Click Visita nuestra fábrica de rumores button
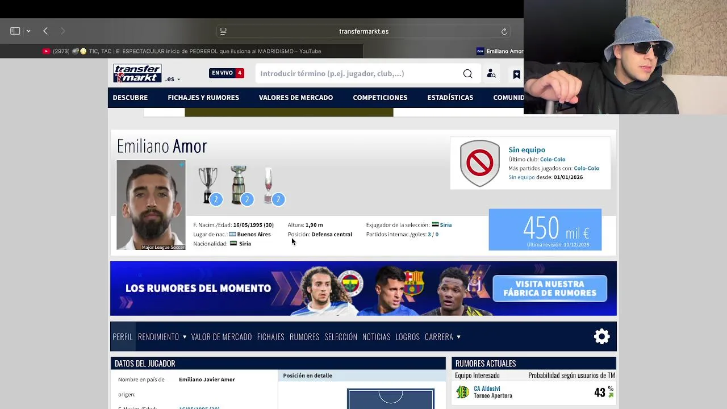727x409 pixels. click(550, 289)
